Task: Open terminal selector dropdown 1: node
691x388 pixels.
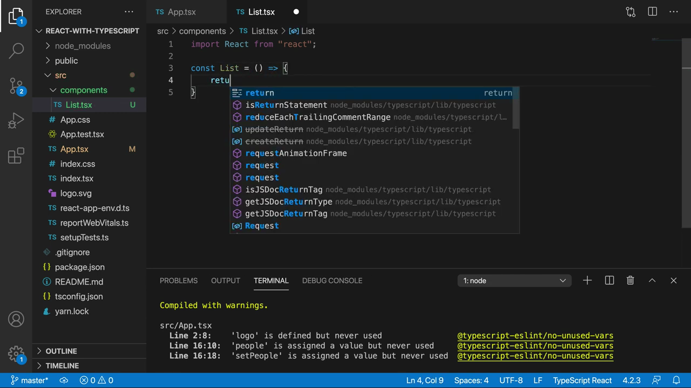Action: [x=514, y=280]
